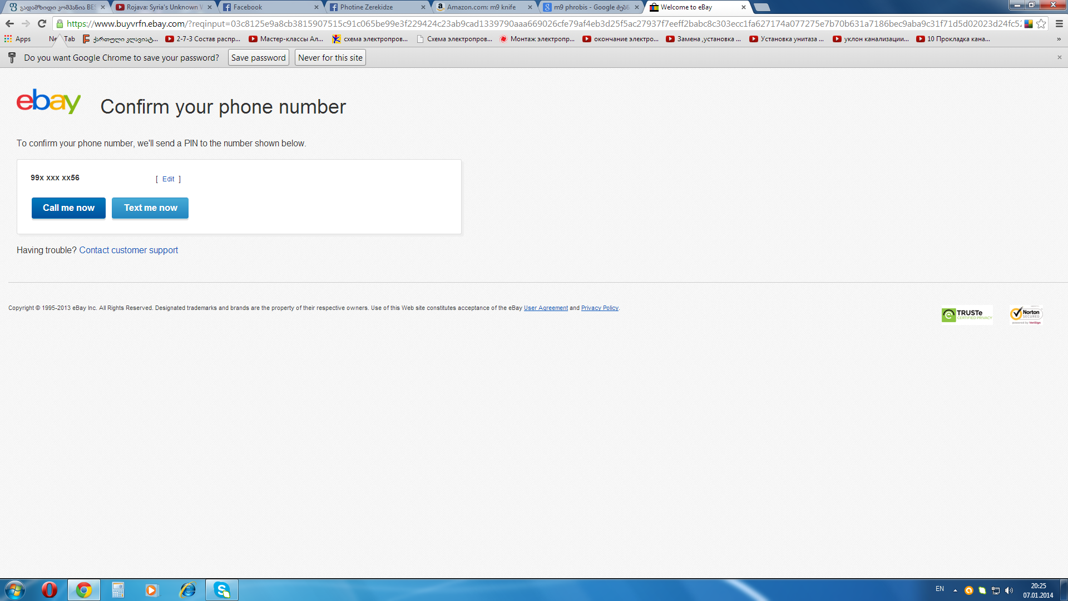This screenshot has width=1068, height=601.
Task: Click the browser Reload page icon
Action: 42,23
